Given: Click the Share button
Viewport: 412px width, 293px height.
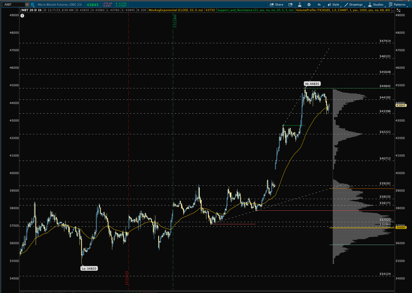Looking at the screenshot, I should (x=277, y=4).
